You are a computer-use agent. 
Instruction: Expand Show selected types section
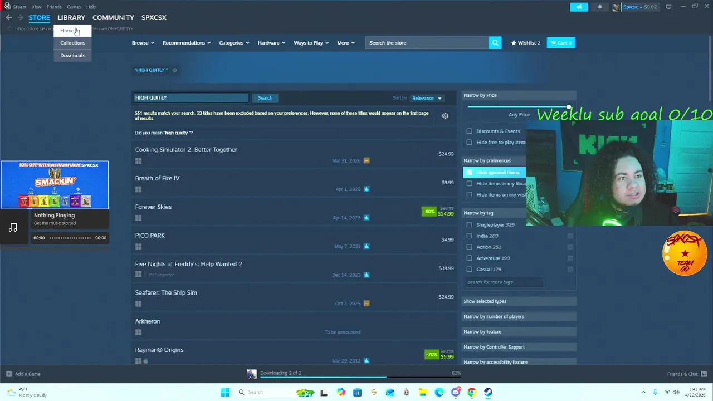pyautogui.click(x=519, y=301)
